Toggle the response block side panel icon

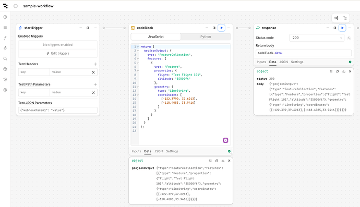(x=335, y=28)
